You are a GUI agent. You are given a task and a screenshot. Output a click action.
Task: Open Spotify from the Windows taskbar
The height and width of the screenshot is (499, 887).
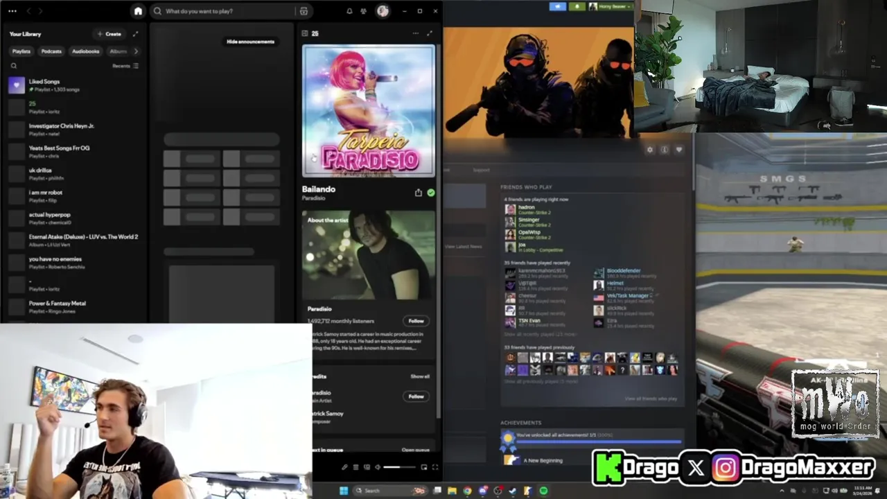coord(543,491)
